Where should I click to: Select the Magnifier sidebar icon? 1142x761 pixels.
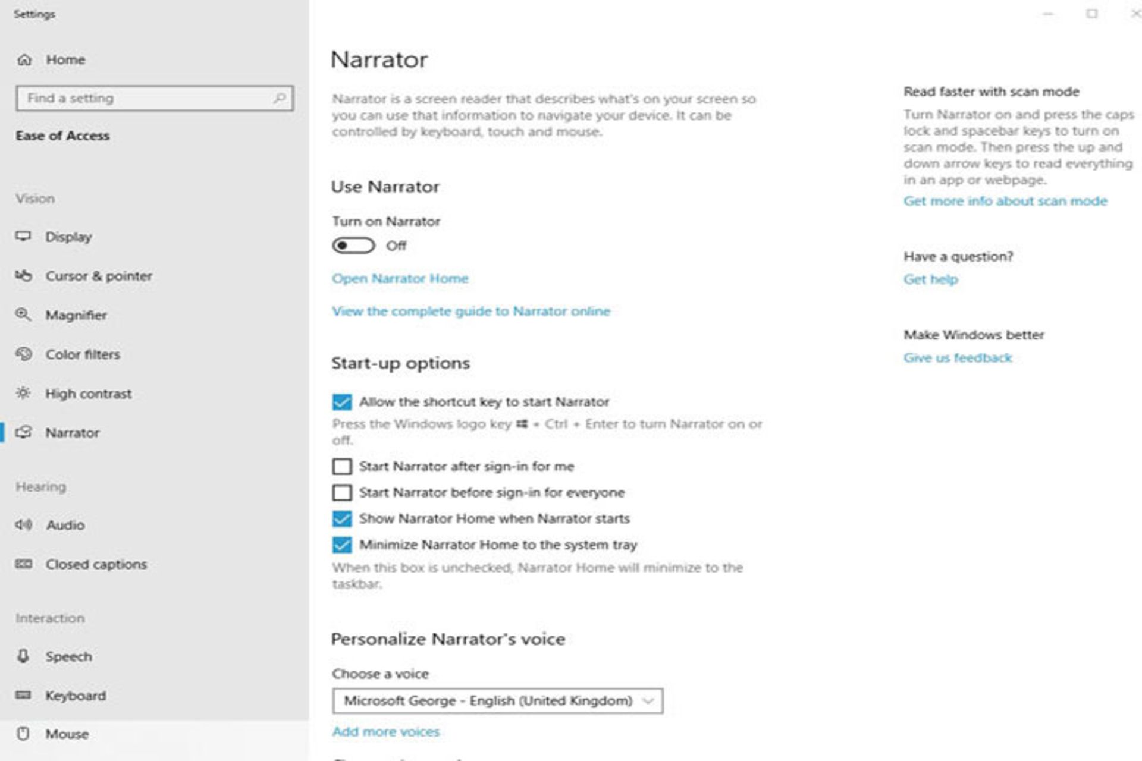click(24, 315)
